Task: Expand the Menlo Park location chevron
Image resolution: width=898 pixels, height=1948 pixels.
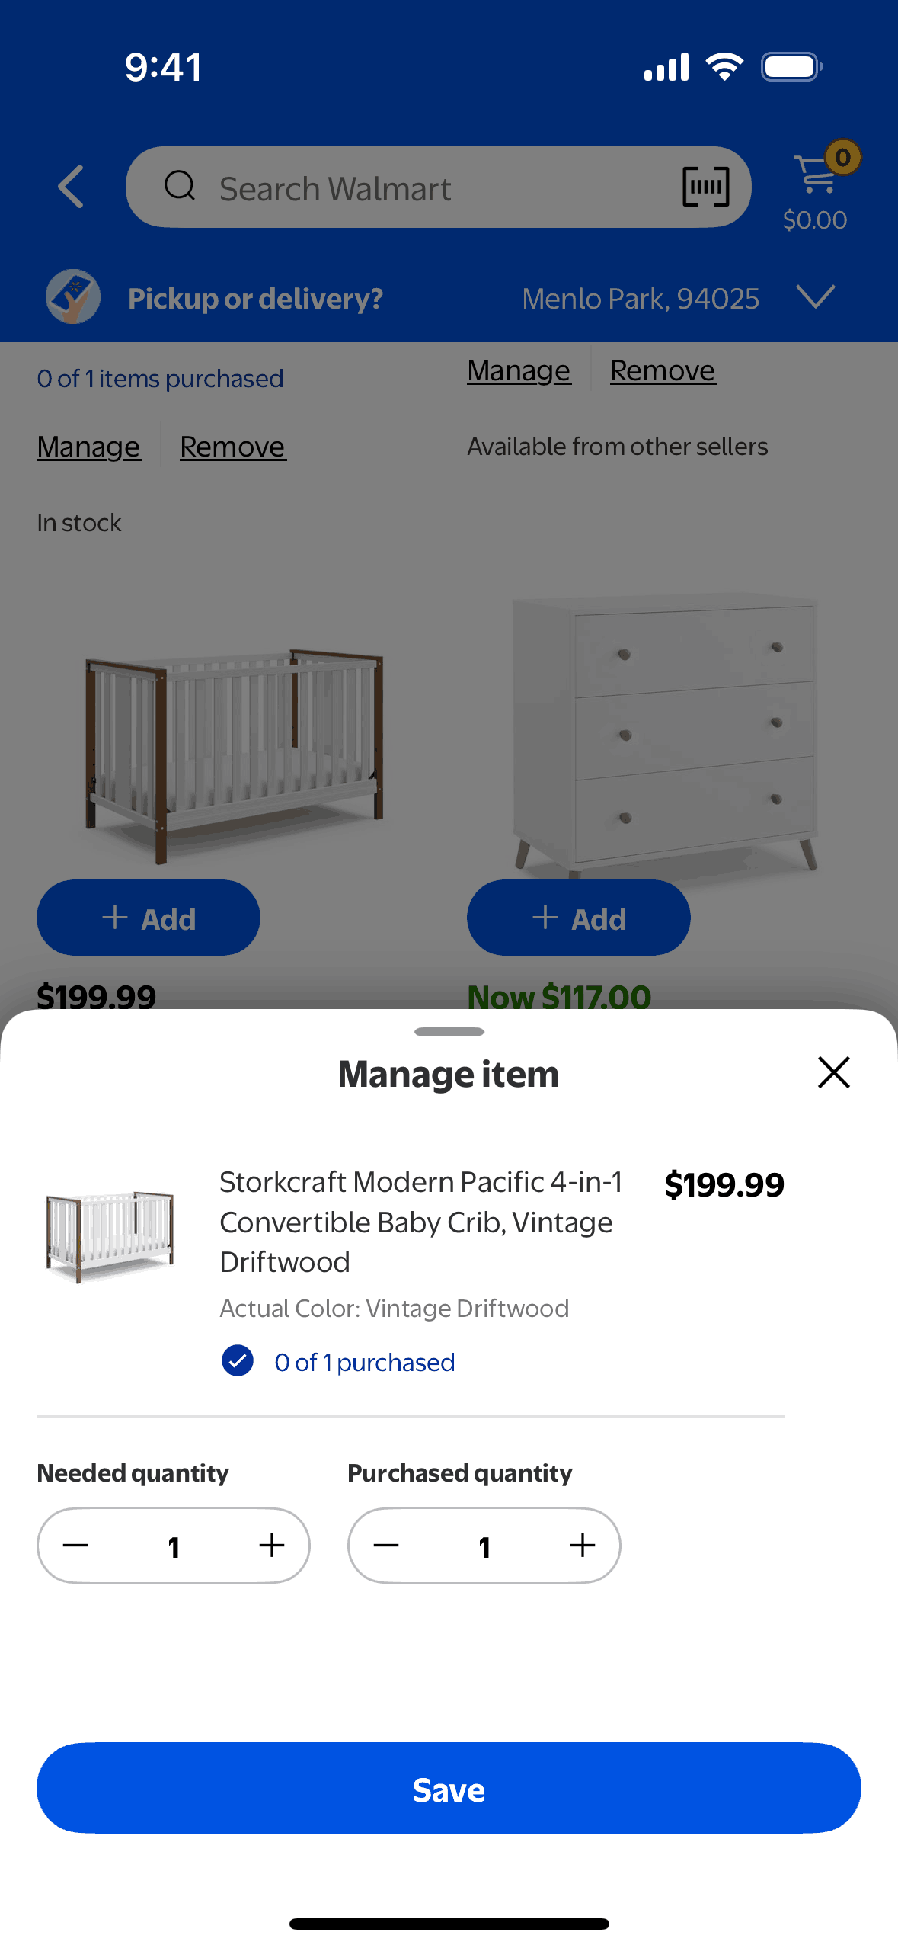Action: click(x=815, y=296)
